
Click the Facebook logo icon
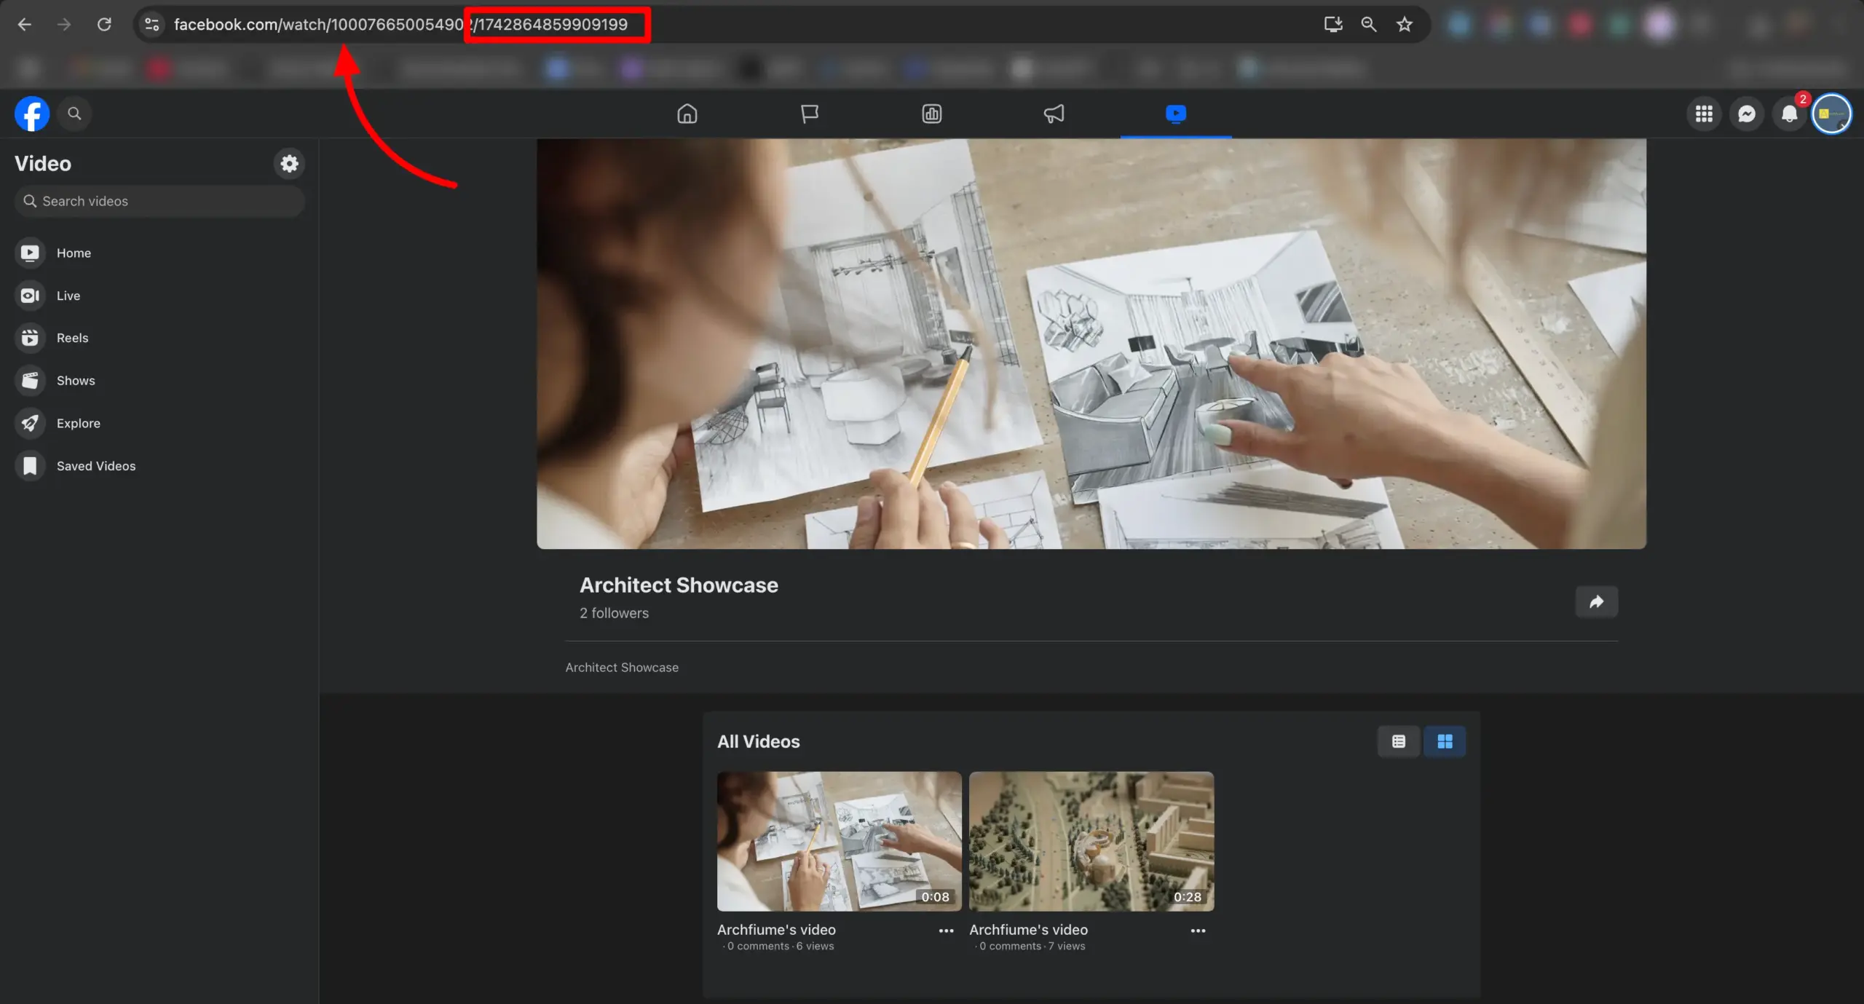pyautogui.click(x=32, y=114)
